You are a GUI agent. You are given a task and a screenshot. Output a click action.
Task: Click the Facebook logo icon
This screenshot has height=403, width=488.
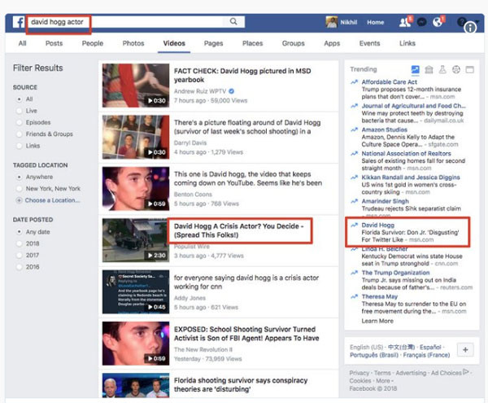[x=19, y=22]
